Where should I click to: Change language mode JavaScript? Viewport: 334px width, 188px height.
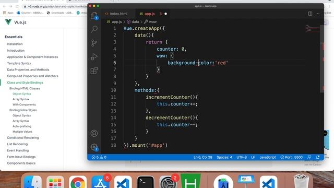tap(268, 157)
